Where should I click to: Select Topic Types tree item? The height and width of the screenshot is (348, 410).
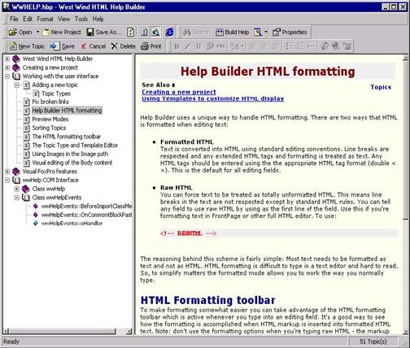[x=56, y=94]
